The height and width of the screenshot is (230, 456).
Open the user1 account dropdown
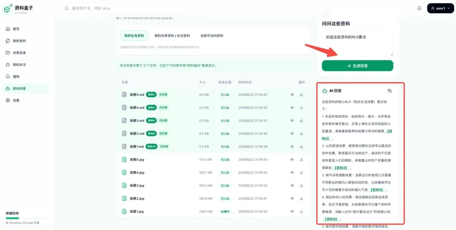click(x=440, y=8)
